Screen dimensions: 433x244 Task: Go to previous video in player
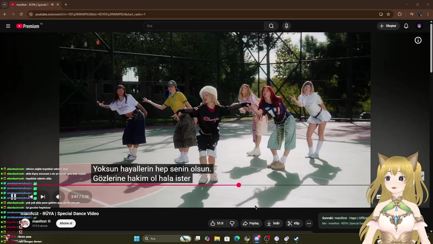coord(31,197)
